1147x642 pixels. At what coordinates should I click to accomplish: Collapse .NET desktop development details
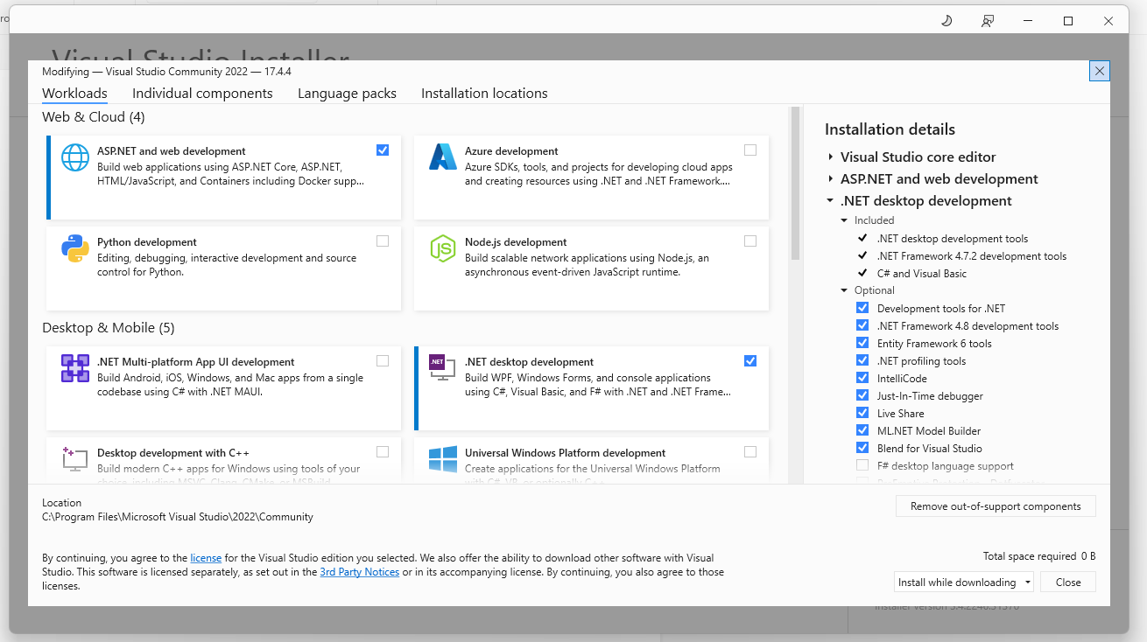(x=830, y=201)
